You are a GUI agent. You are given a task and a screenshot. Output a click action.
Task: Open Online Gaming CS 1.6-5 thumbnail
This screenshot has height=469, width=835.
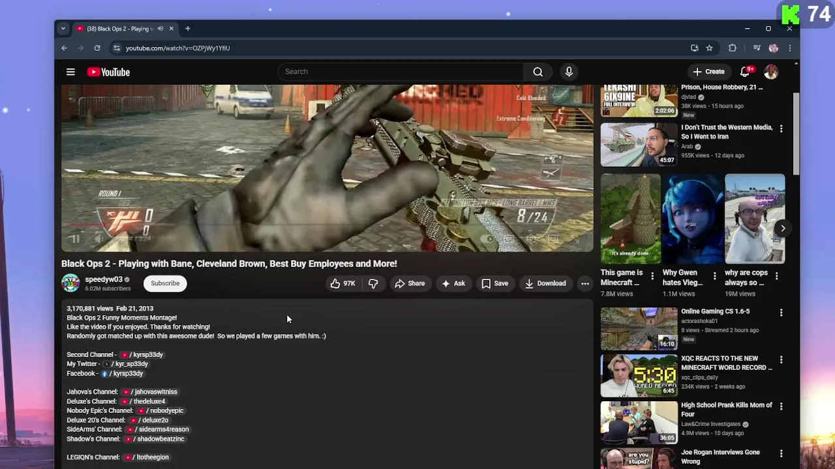tap(639, 329)
